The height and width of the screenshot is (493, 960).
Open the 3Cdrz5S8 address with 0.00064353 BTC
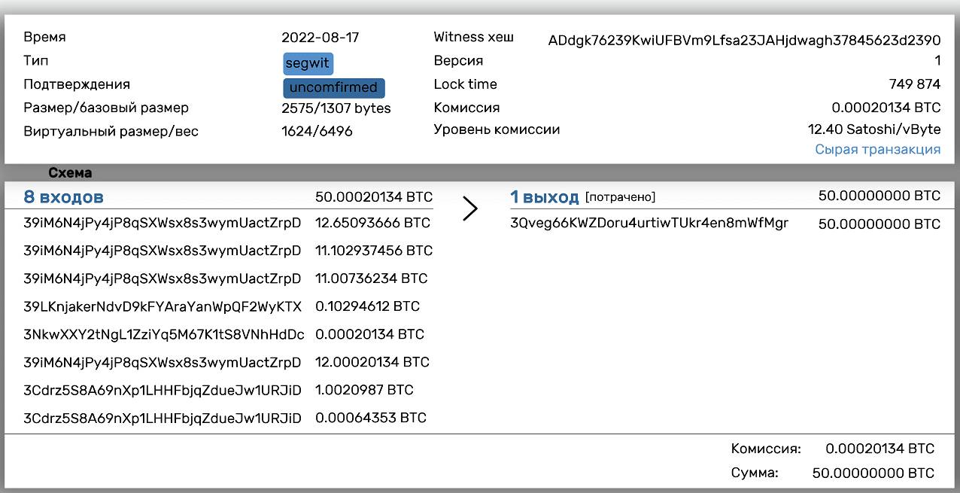pyautogui.click(x=163, y=418)
